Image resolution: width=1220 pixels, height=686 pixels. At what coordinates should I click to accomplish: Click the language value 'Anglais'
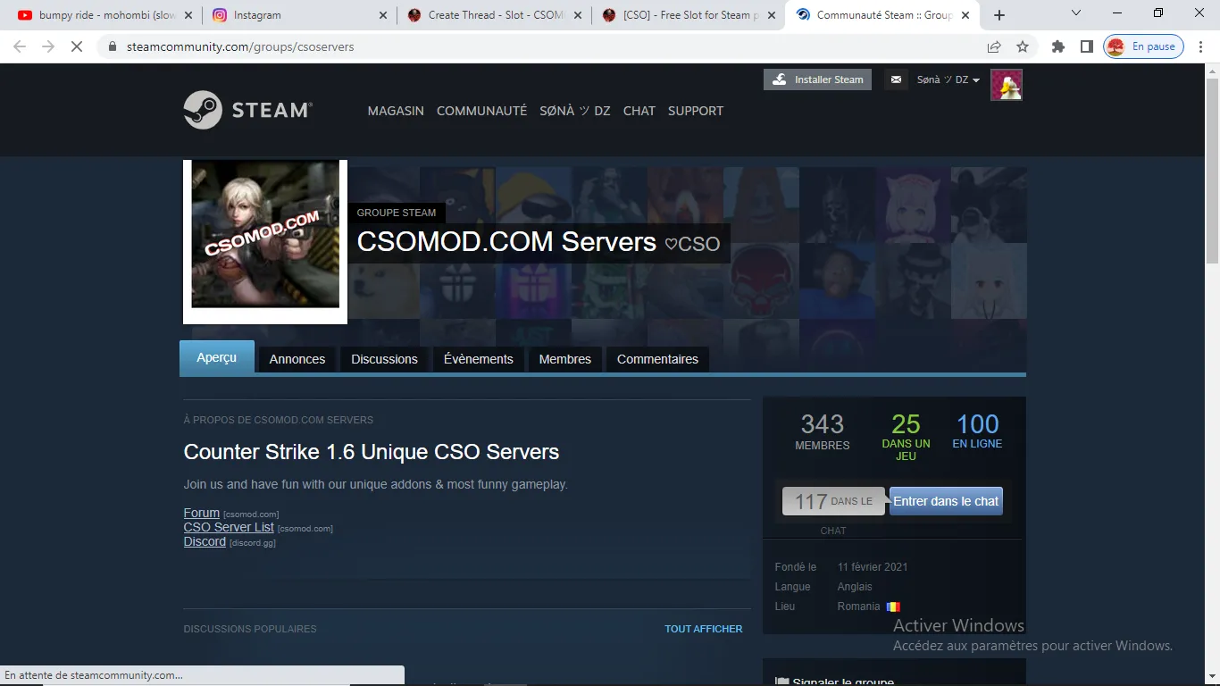coord(855,587)
